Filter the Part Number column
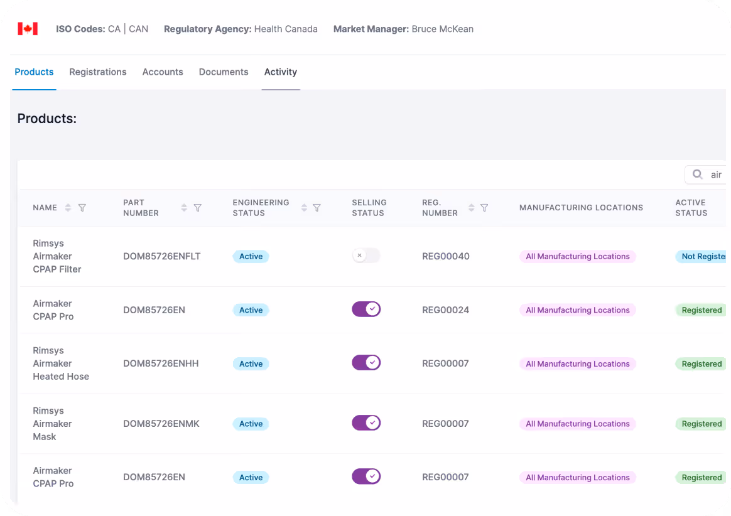This screenshot has width=731, height=516. point(198,208)
